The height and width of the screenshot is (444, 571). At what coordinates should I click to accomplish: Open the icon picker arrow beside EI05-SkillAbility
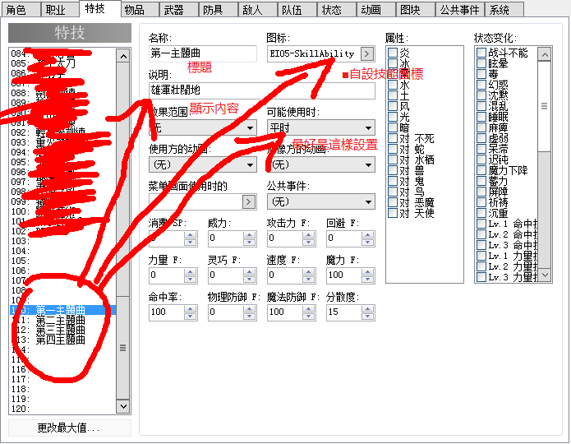click(x=367, y=54)
